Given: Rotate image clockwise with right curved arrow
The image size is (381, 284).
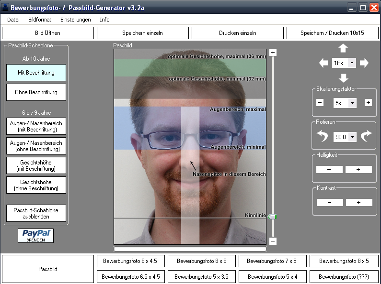Looking at the screenshot, I should (366, 137).
